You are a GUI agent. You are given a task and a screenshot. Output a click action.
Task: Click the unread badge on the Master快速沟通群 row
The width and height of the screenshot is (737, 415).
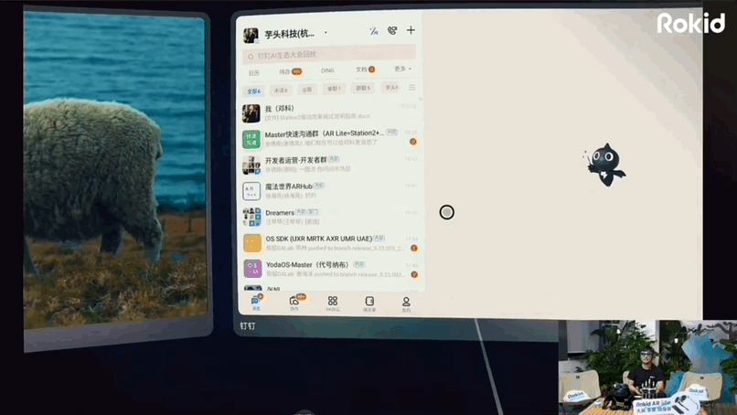point(413,142)
